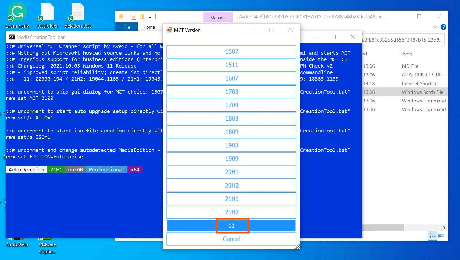The width and height of the screenshot is (460, 260).
Task: Expand the Explorer ribbon chevron
Action: [x=435, y=27]
